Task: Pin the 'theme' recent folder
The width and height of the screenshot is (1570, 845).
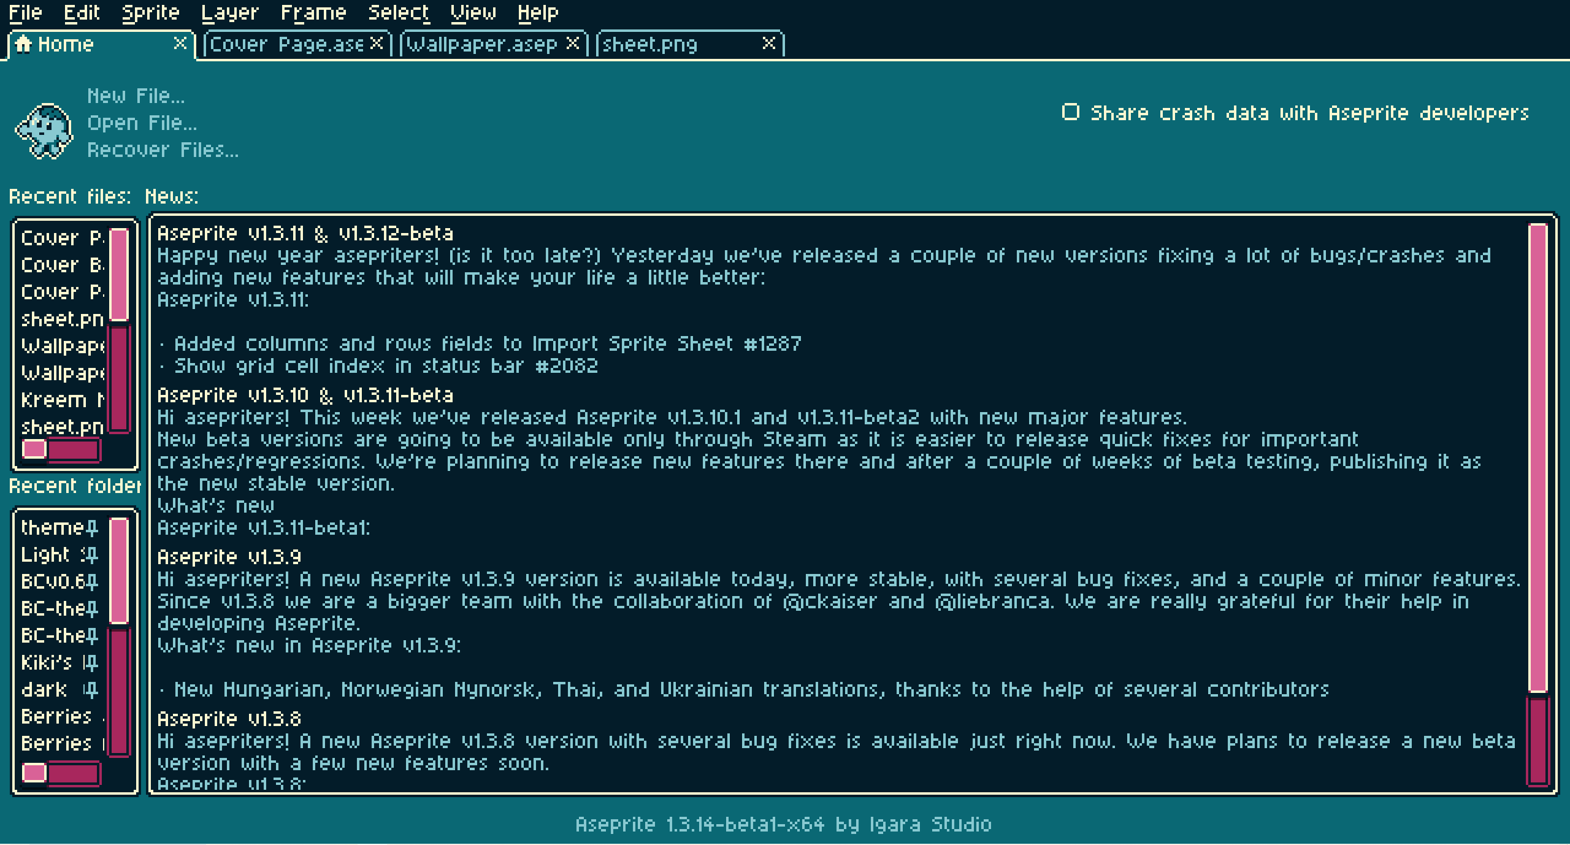Action: tap(91, 528)
